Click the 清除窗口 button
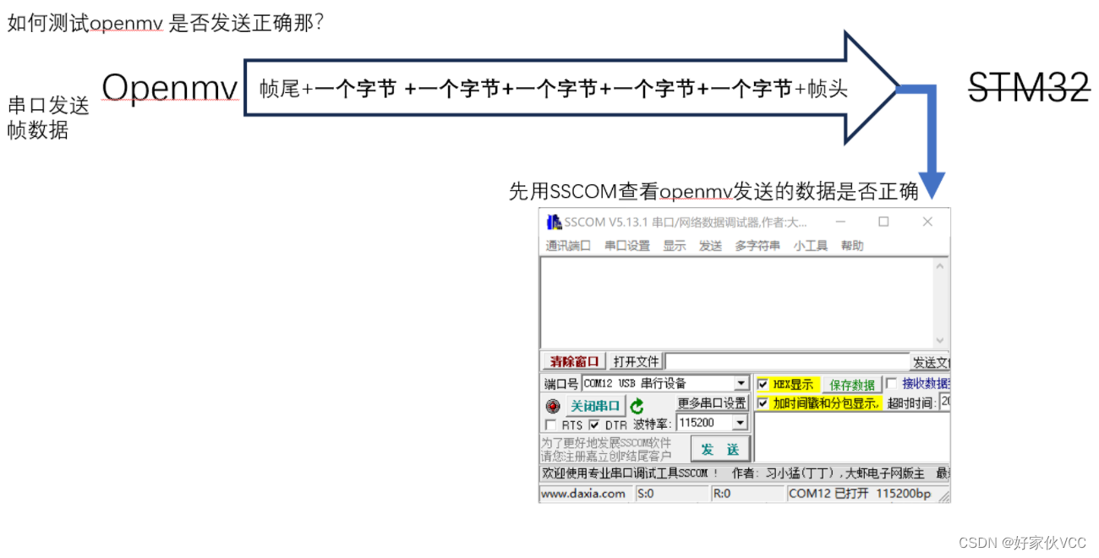Viewport: 1099px width, 558px height. [573, 360]
